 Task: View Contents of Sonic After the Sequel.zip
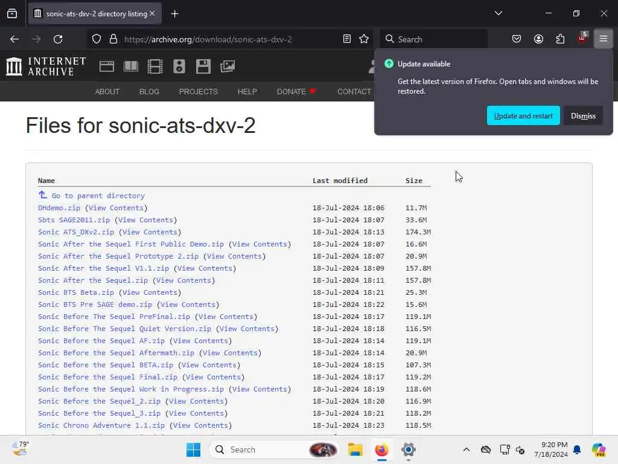[184, 280]
